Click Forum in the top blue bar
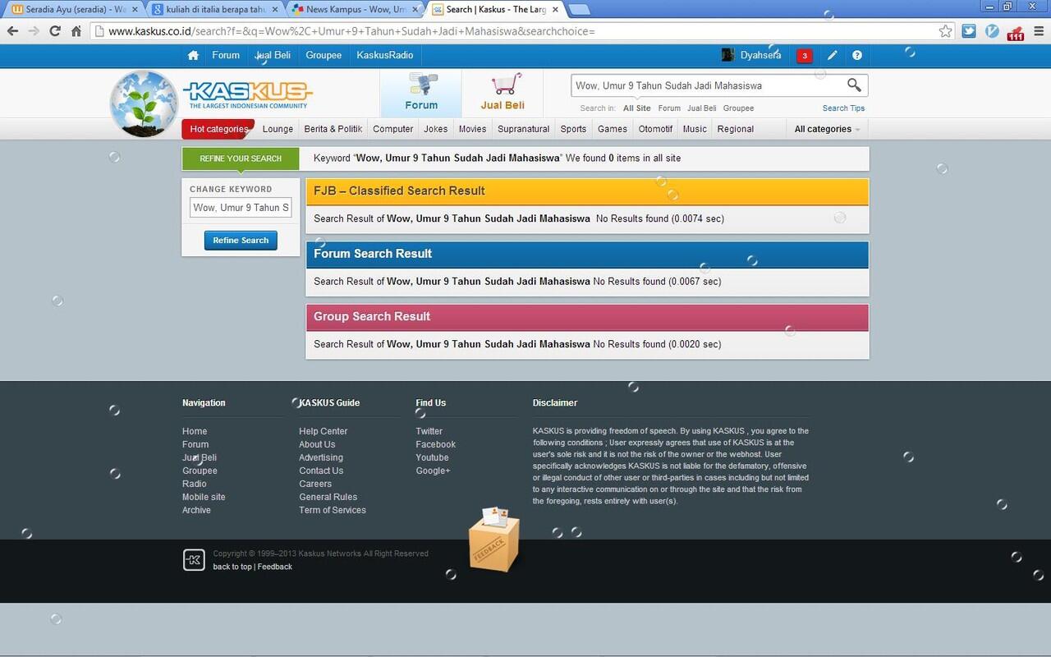The width and height of the screenshot is (1051, 657). click(x=226, y=55)
